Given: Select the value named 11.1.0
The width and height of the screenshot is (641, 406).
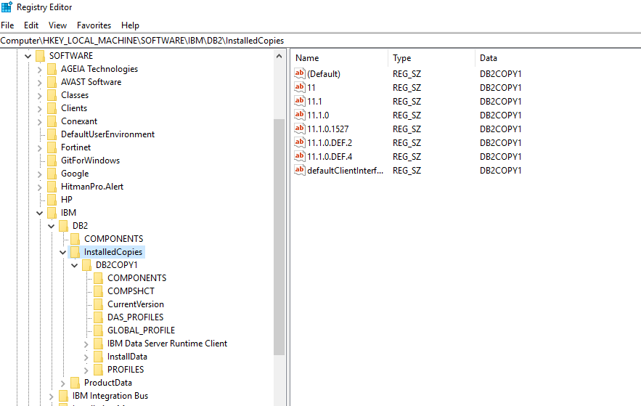Looking at the screenshot, I should point(318,115).
